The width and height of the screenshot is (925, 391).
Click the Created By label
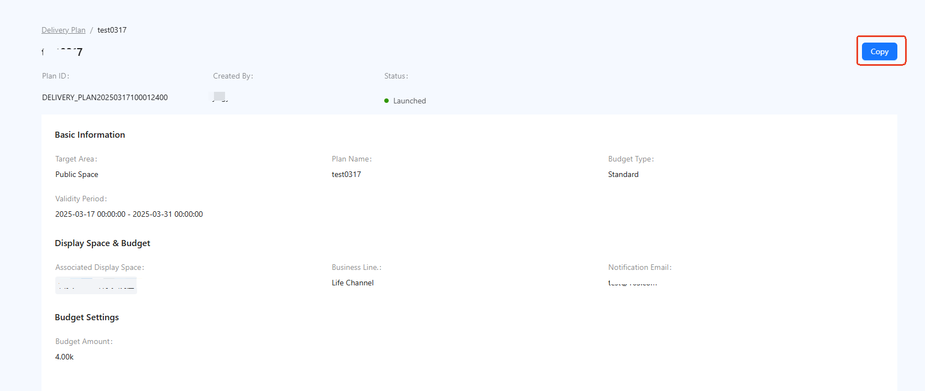click(233, 76)
